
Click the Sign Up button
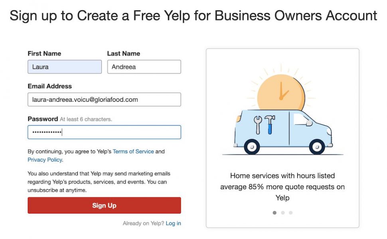point(104,205)
